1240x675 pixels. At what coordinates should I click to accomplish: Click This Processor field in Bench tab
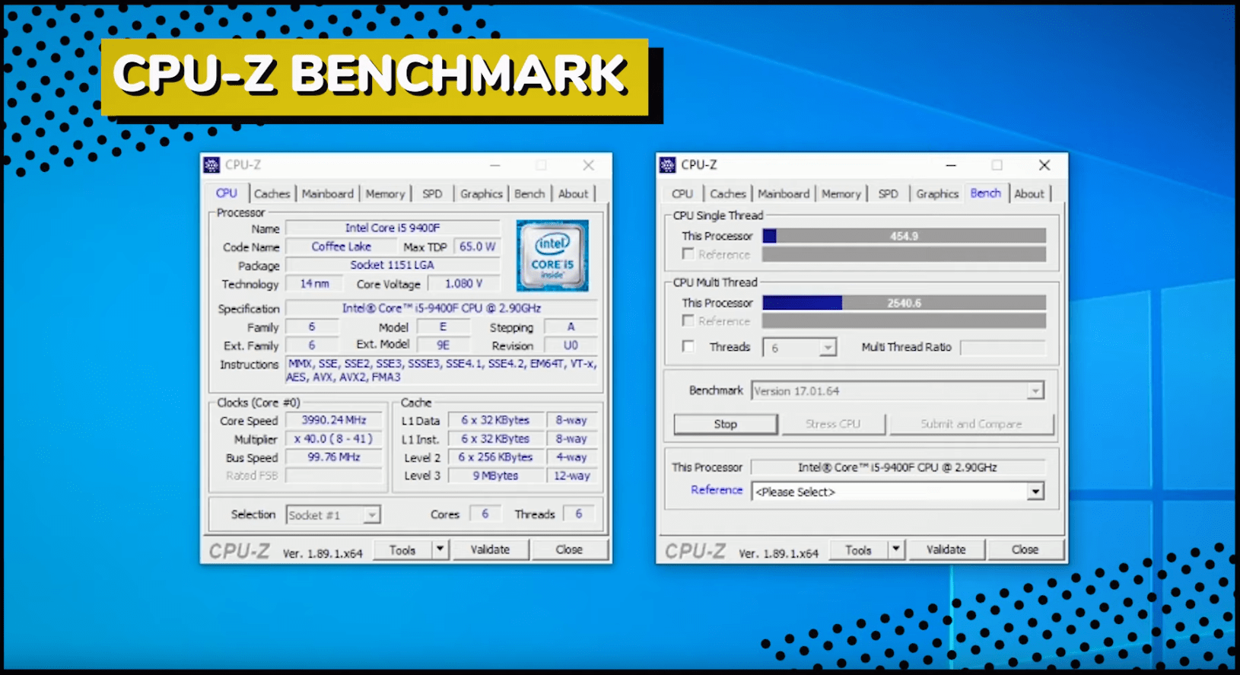tap(898, 467)
